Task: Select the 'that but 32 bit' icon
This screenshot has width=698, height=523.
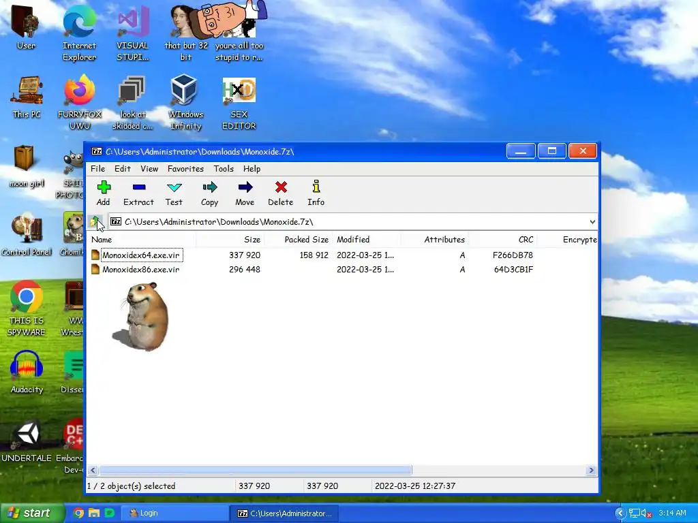Action: click(x=185, y=32)
